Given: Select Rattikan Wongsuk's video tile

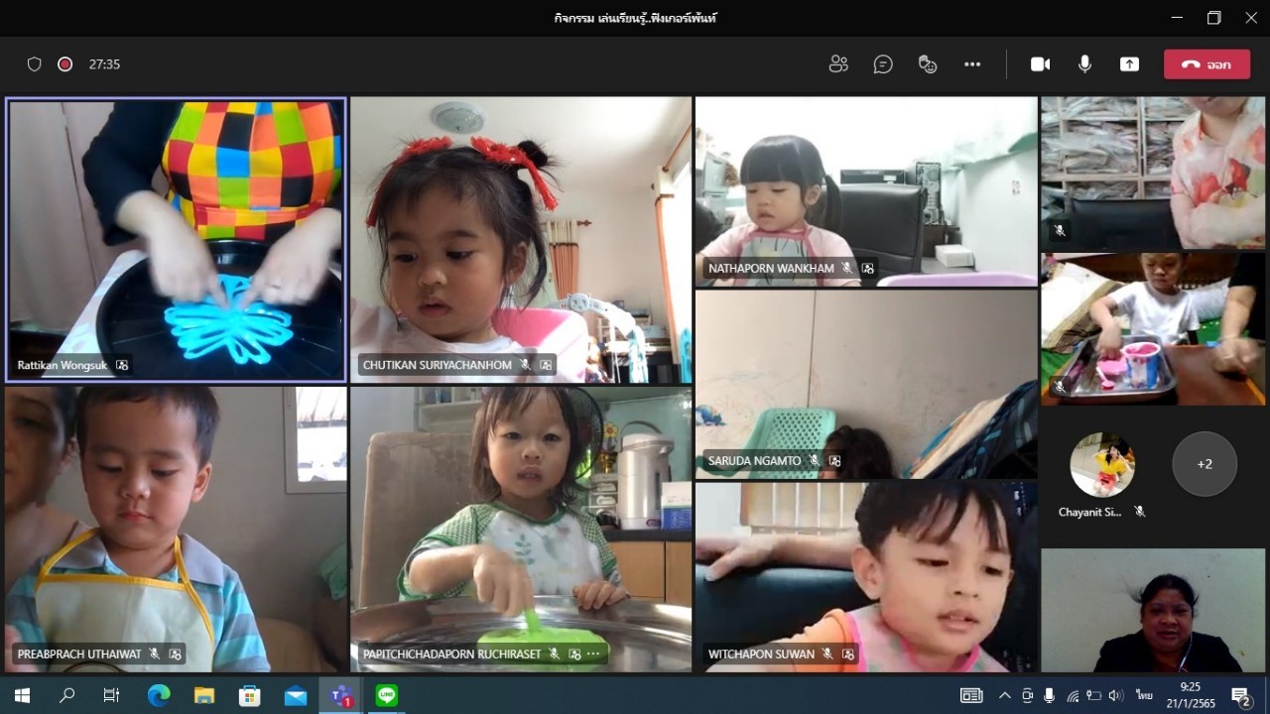Looking at the screenshot, I should pyautogui.click(x=176, y=238).
